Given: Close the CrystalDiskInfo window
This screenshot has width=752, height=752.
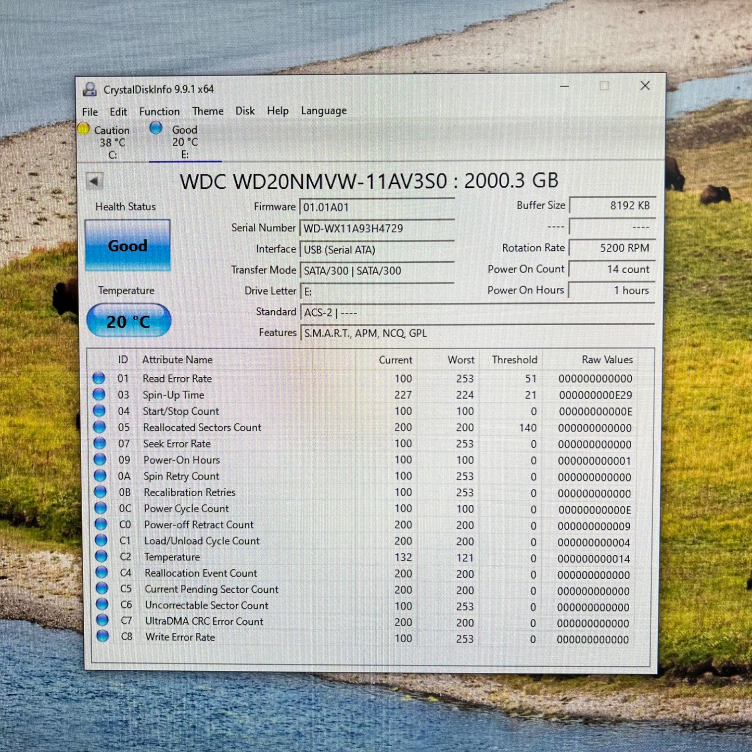Looking at the screenshot, I should tap(645, 86).
